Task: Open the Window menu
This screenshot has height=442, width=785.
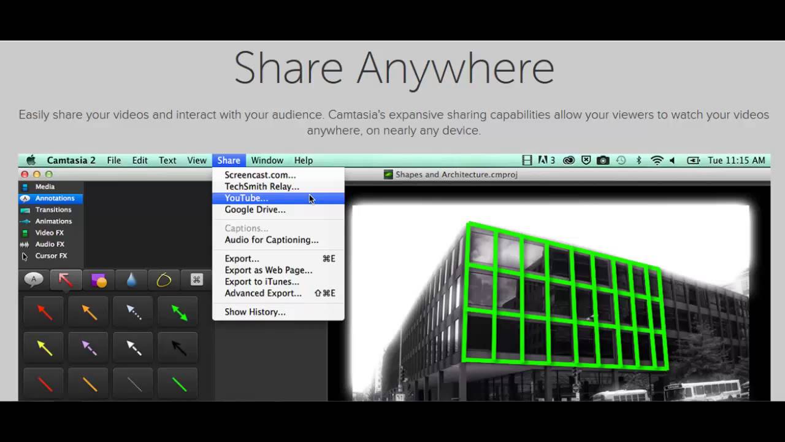Action: [267, 160]
